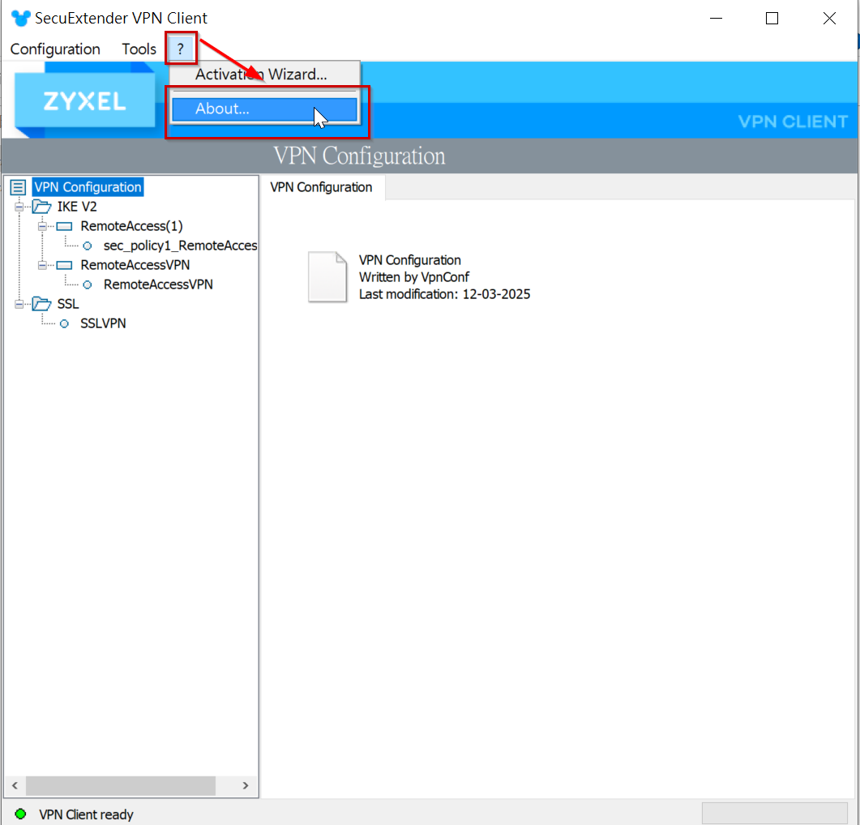Close the SecuExtender VPN Client window
Image resolution: width=860 pixels, height=825 pixels.
(829, 18)
